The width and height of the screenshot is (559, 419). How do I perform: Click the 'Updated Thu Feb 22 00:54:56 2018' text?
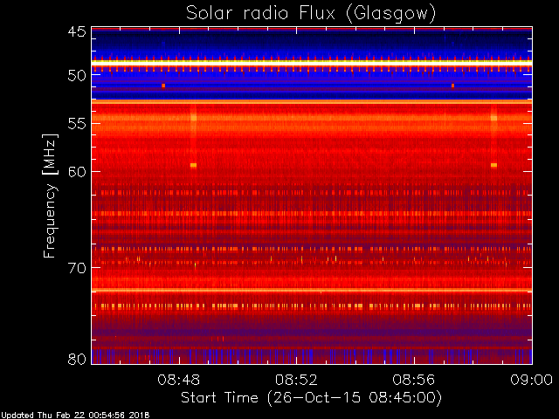click(x=75, y=416)
